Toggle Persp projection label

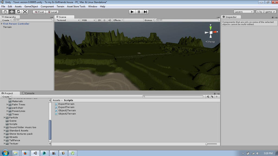click(210, 42)
